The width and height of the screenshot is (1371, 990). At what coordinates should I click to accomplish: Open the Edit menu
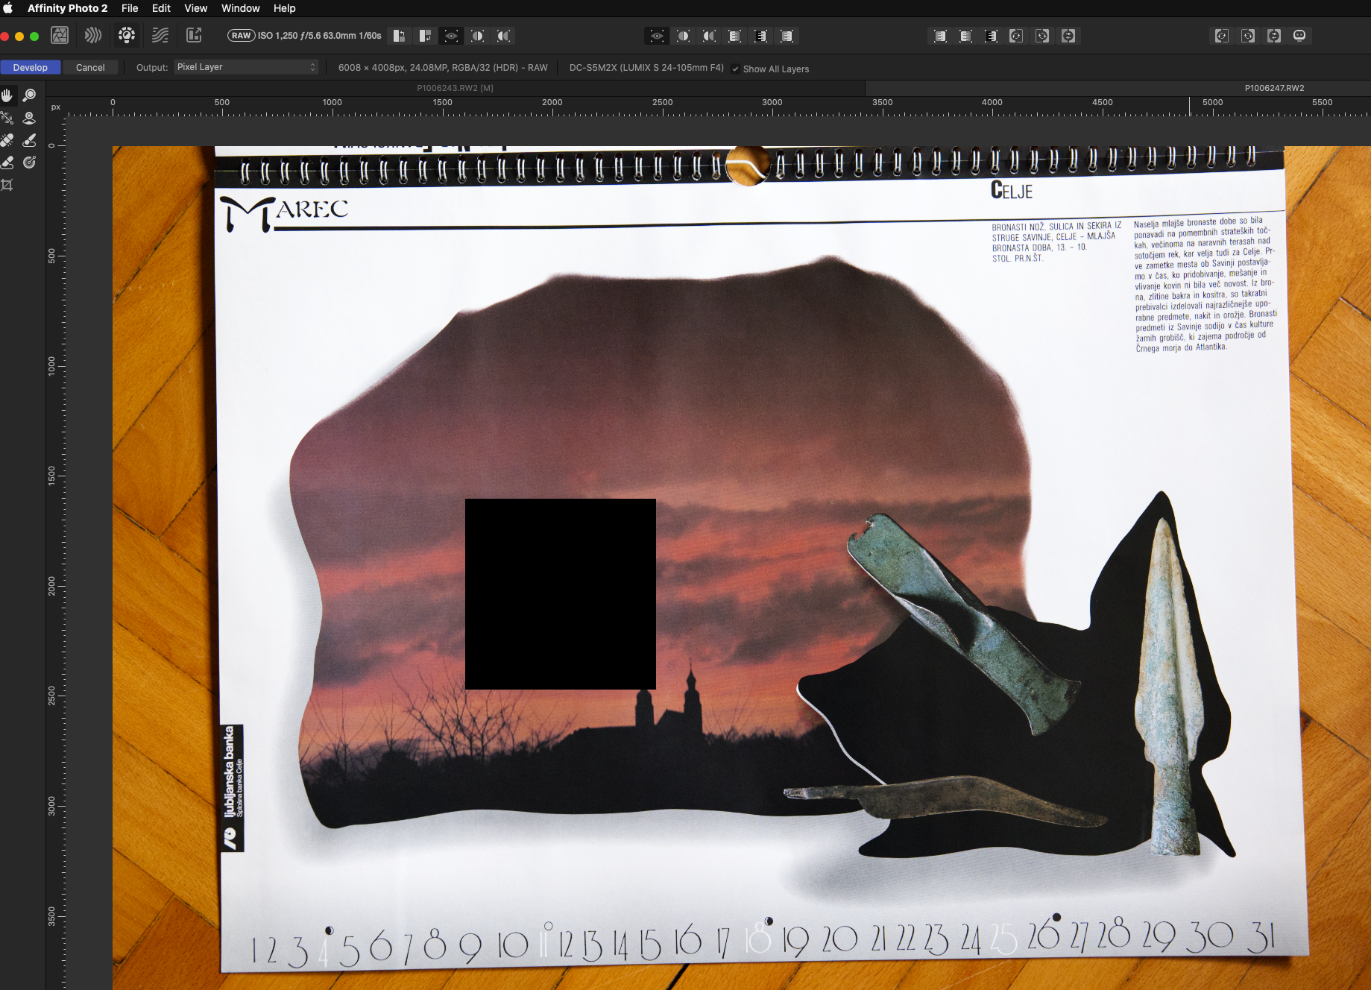[161, 8]
